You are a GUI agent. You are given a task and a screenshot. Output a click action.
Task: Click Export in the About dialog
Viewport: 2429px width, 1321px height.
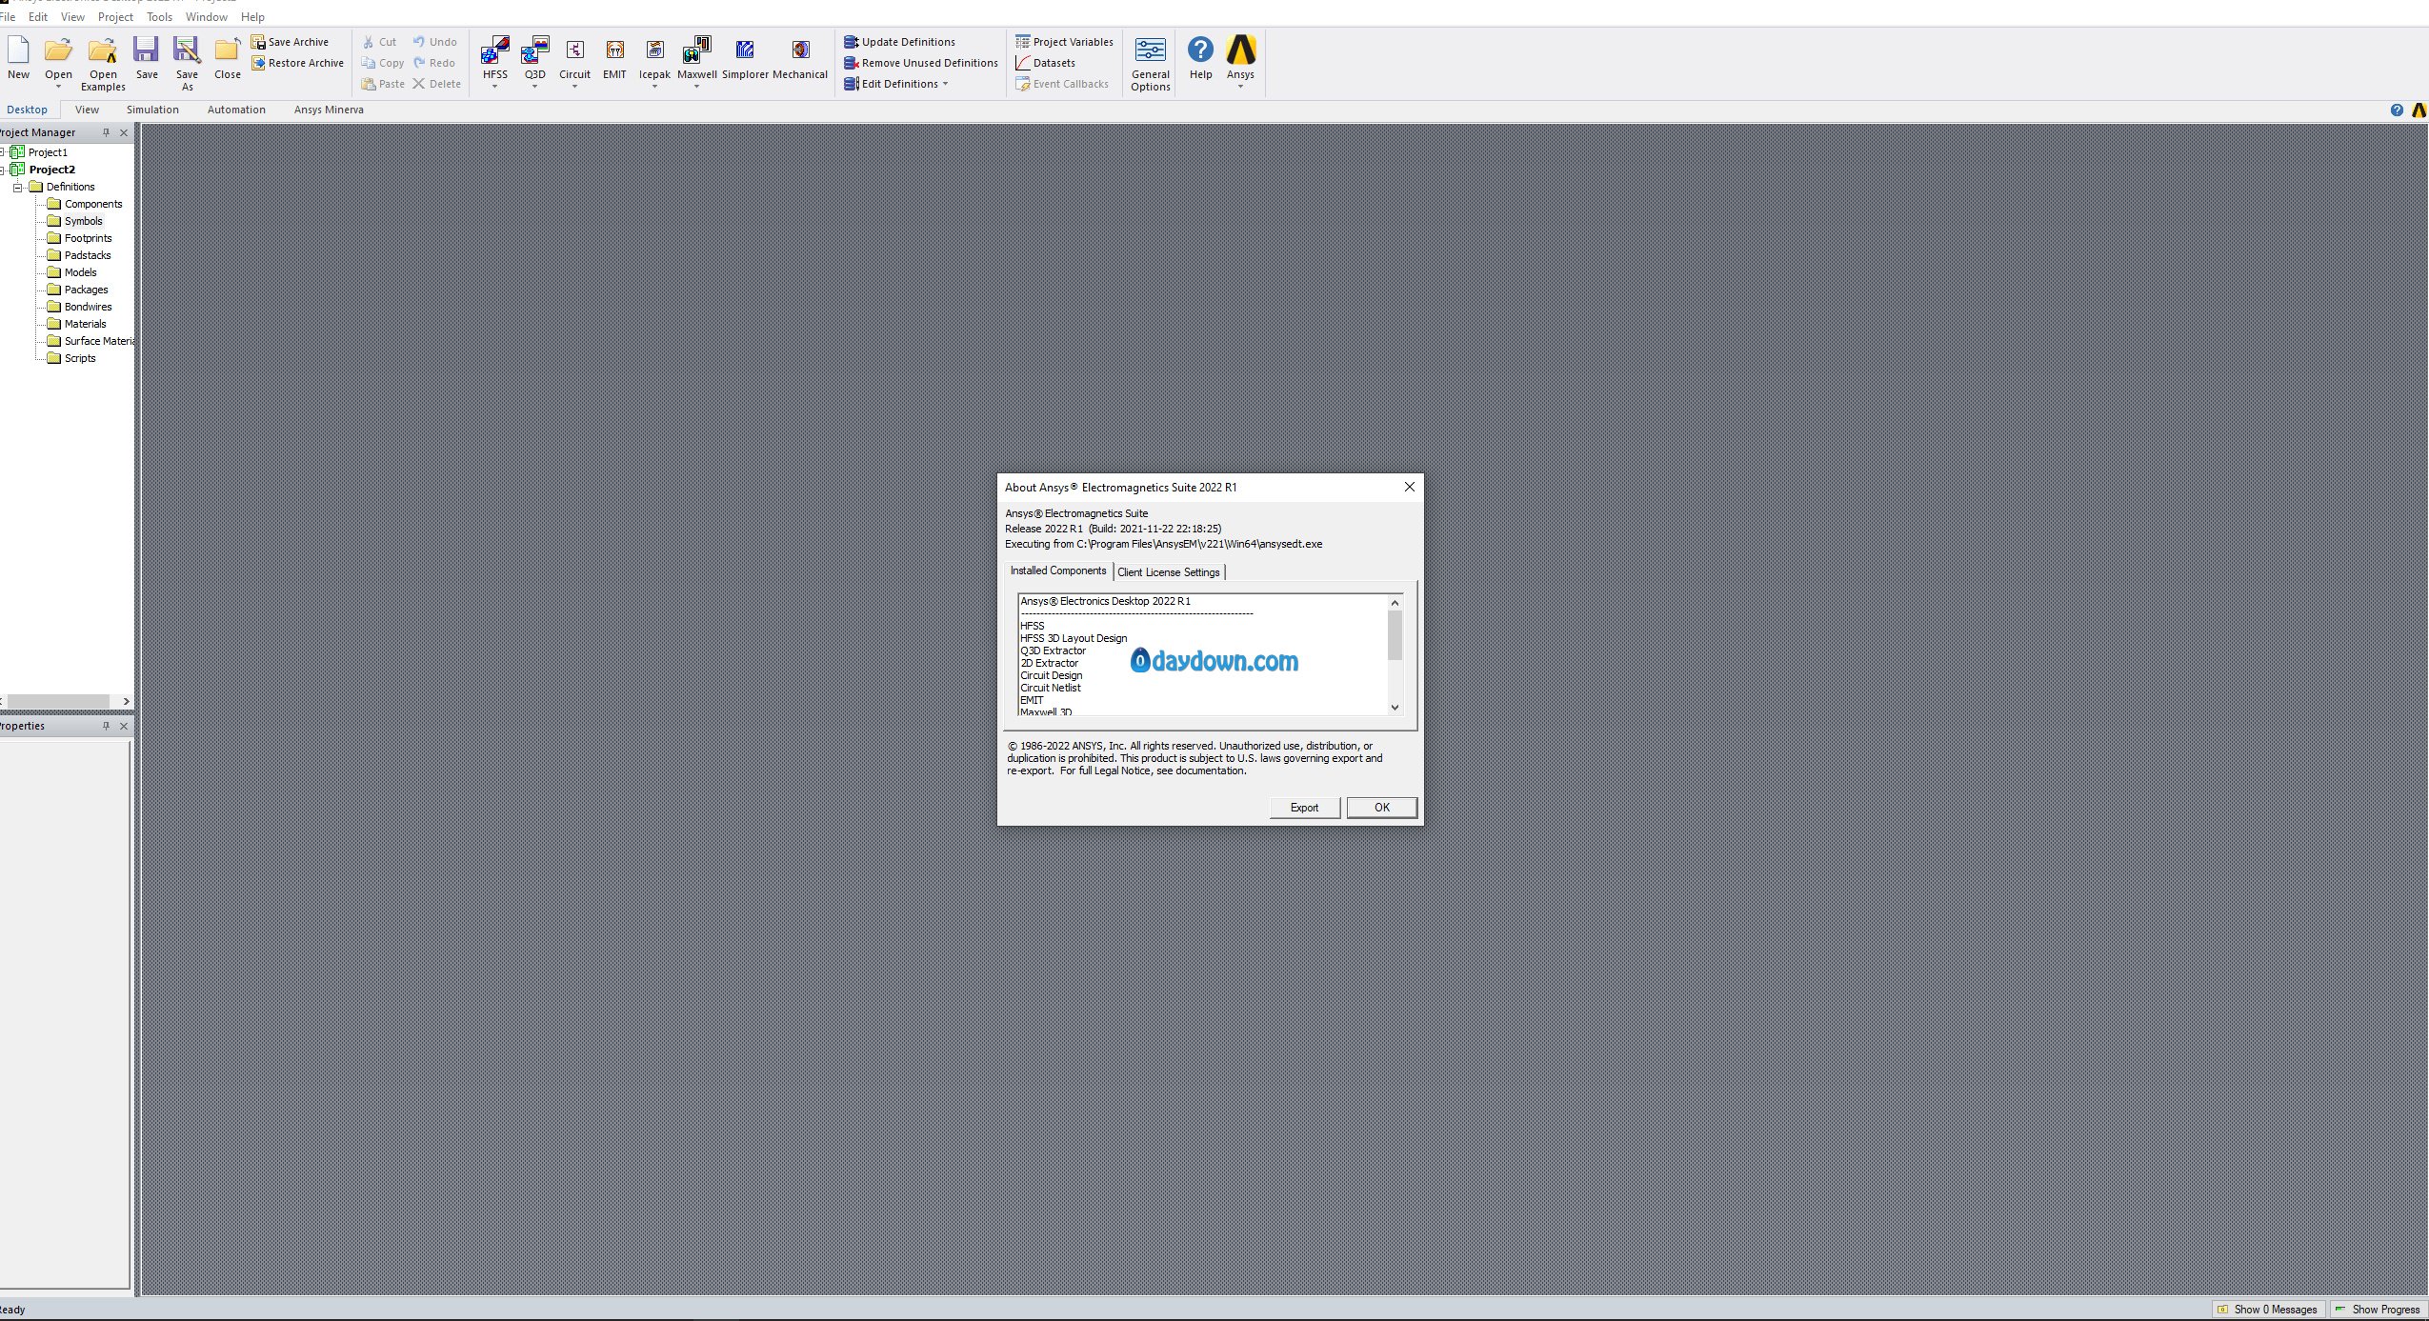(1304, 808)
